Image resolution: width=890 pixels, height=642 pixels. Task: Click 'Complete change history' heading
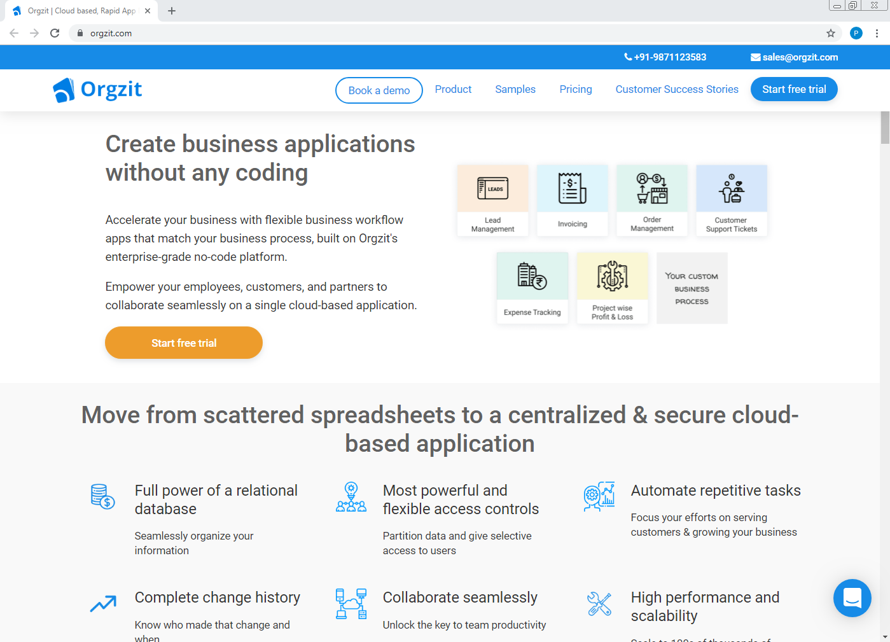click(x=218, y=597)
